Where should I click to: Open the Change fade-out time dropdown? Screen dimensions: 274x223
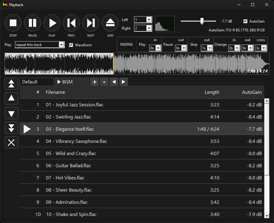pyautogui.click(x=248, y=48)
